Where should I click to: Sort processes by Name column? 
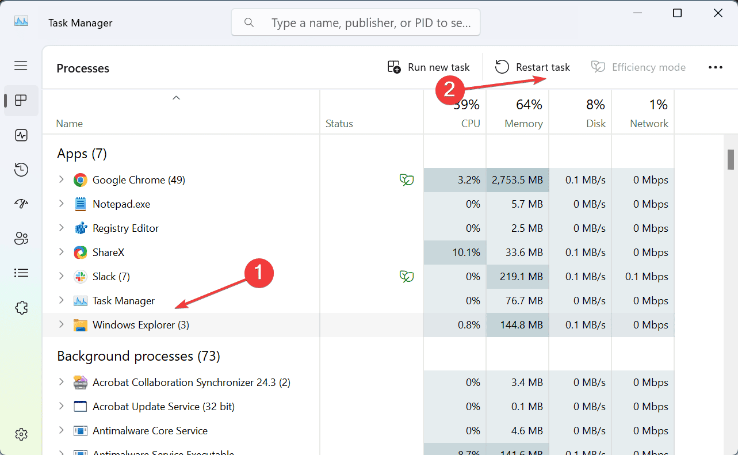pyautogui.click(x=181, y=112)
